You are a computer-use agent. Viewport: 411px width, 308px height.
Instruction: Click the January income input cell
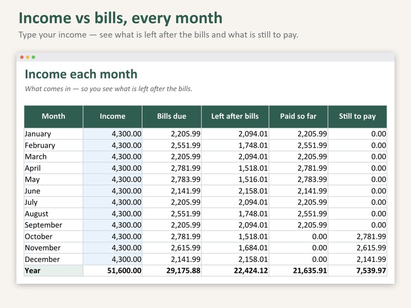pyautogui.click(x=112, y=134)
